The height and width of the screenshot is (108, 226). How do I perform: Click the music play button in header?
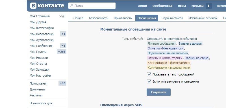click(x=209, y=6)
